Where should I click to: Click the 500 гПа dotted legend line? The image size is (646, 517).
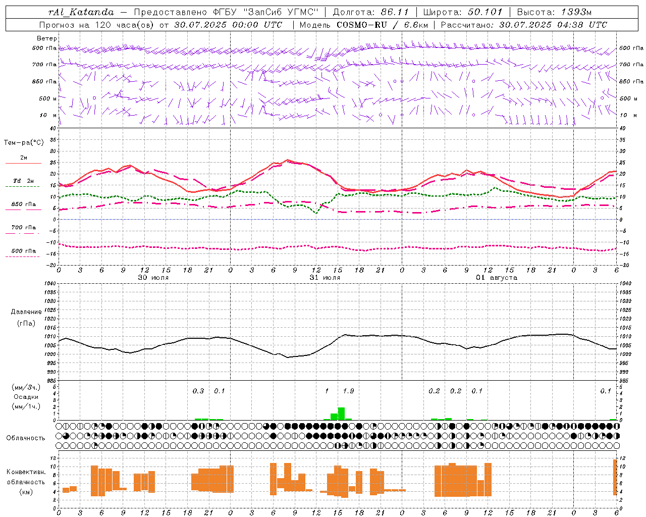tap(22, 256)
